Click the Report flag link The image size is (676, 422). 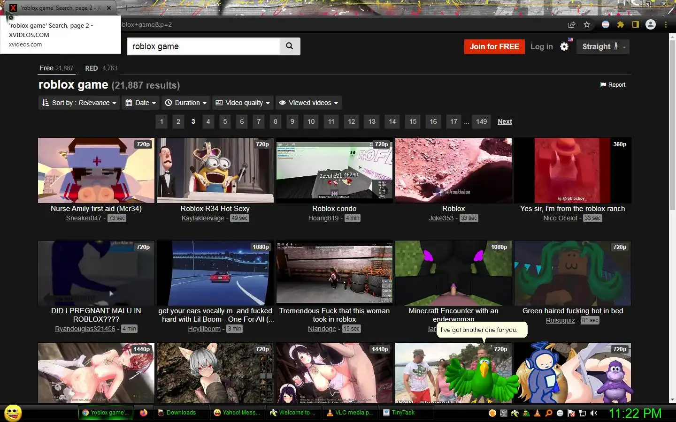pyautogui.click(x=613, y=85)
